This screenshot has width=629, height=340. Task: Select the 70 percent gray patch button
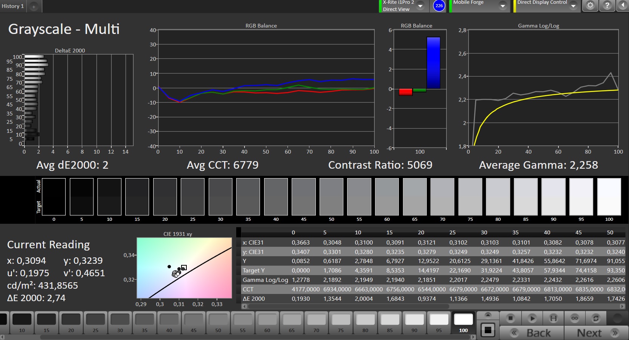point(316,323)
